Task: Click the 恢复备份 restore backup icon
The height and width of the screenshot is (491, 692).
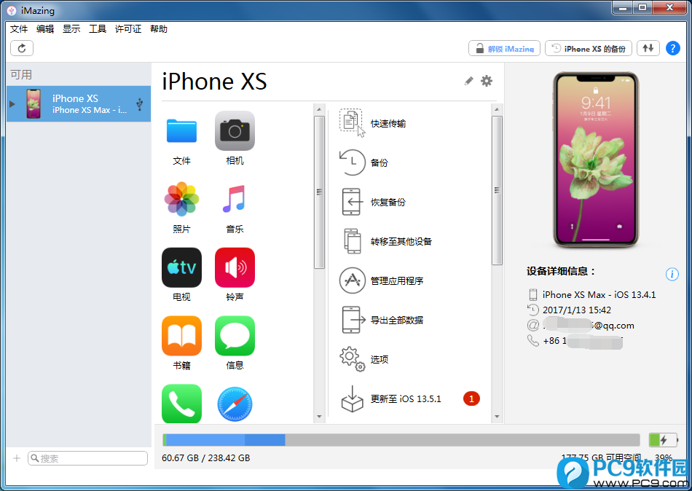Action: (352, 202)
